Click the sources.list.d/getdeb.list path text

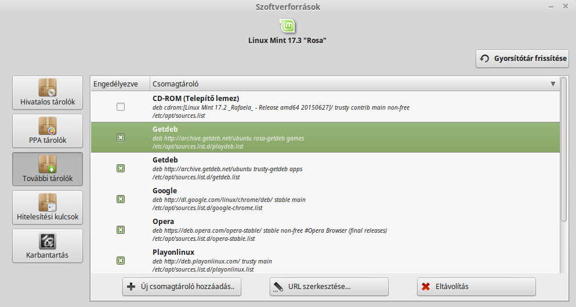pos(196,177)
